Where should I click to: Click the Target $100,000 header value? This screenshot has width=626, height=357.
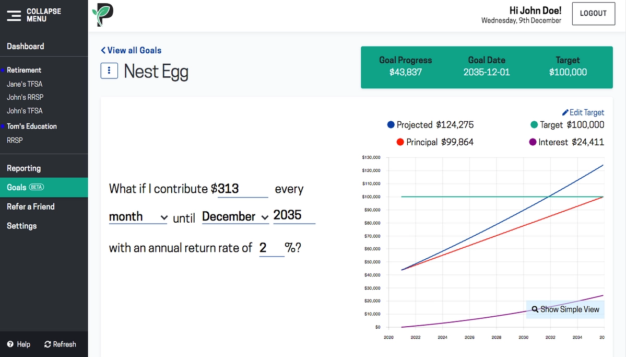(x=568, y=72)
